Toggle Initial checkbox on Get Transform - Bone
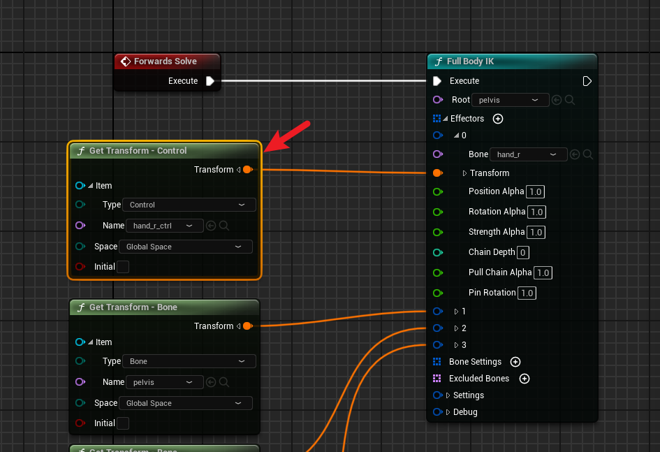 tap(123, 423)
